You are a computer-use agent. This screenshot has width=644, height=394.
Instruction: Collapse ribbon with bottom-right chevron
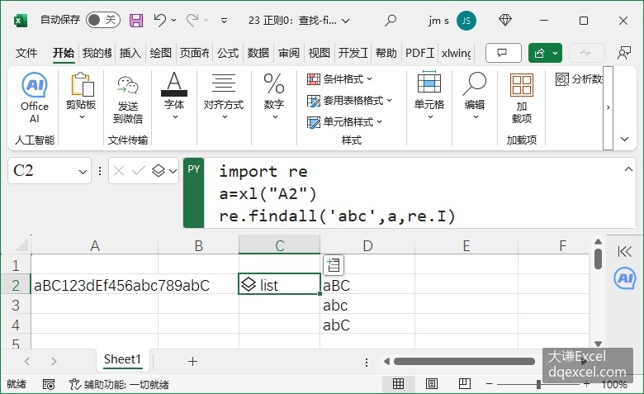[x=625, y=140]
